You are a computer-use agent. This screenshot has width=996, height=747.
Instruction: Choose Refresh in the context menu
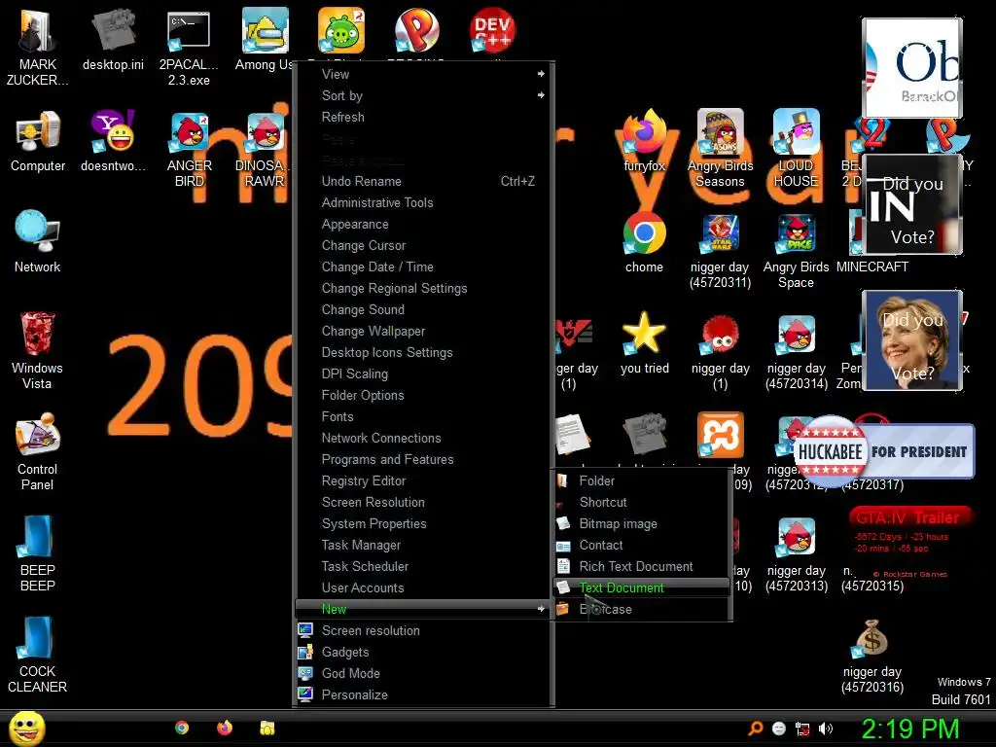(x=423, y=117)
